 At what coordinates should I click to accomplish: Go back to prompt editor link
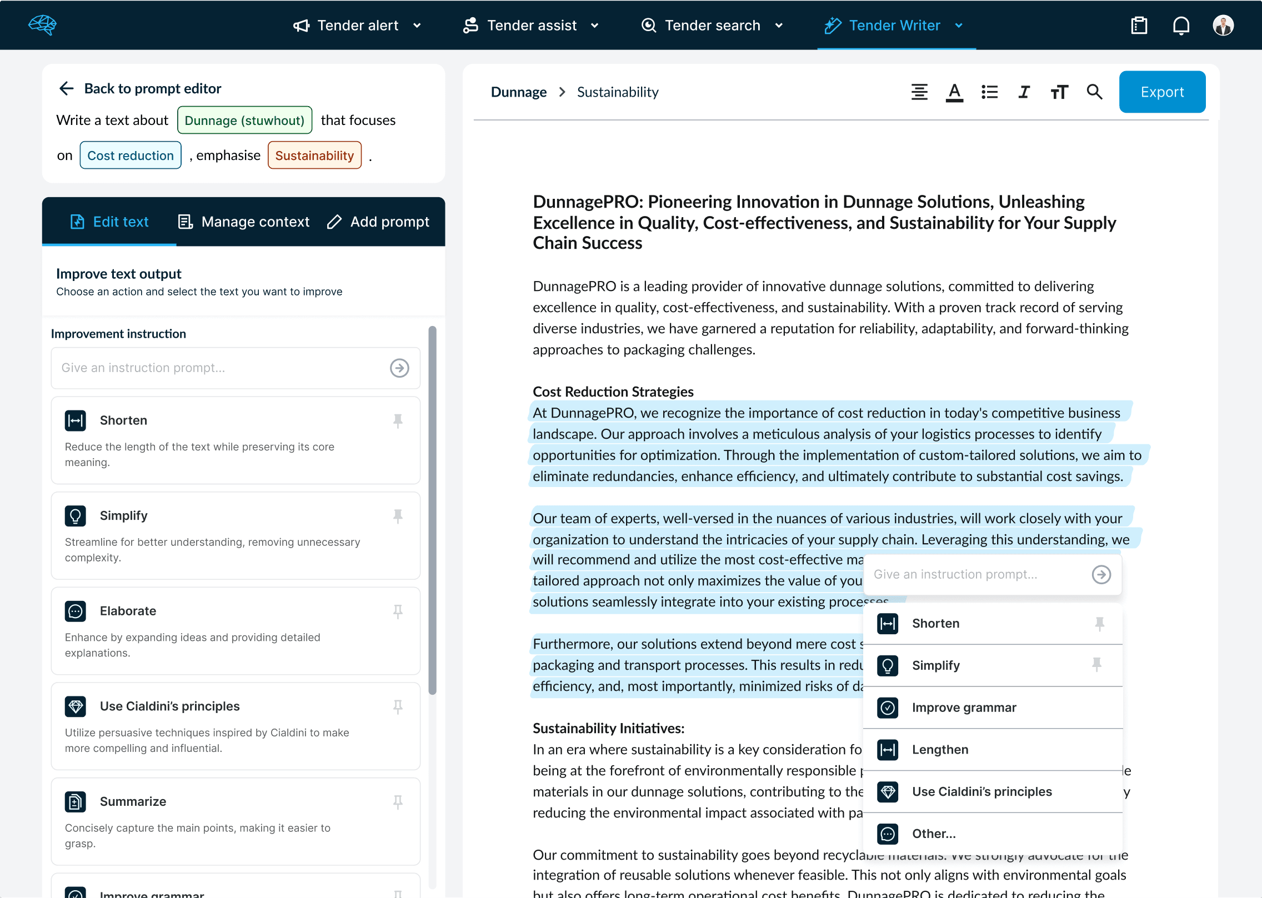coord(152,88)
